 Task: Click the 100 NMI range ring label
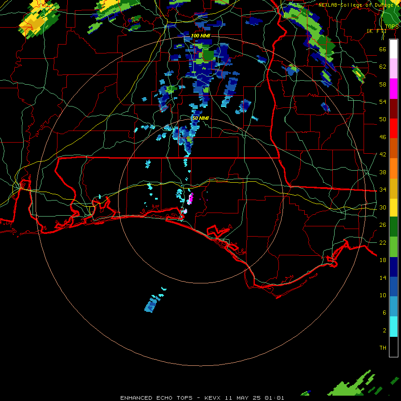pos(200,36)
